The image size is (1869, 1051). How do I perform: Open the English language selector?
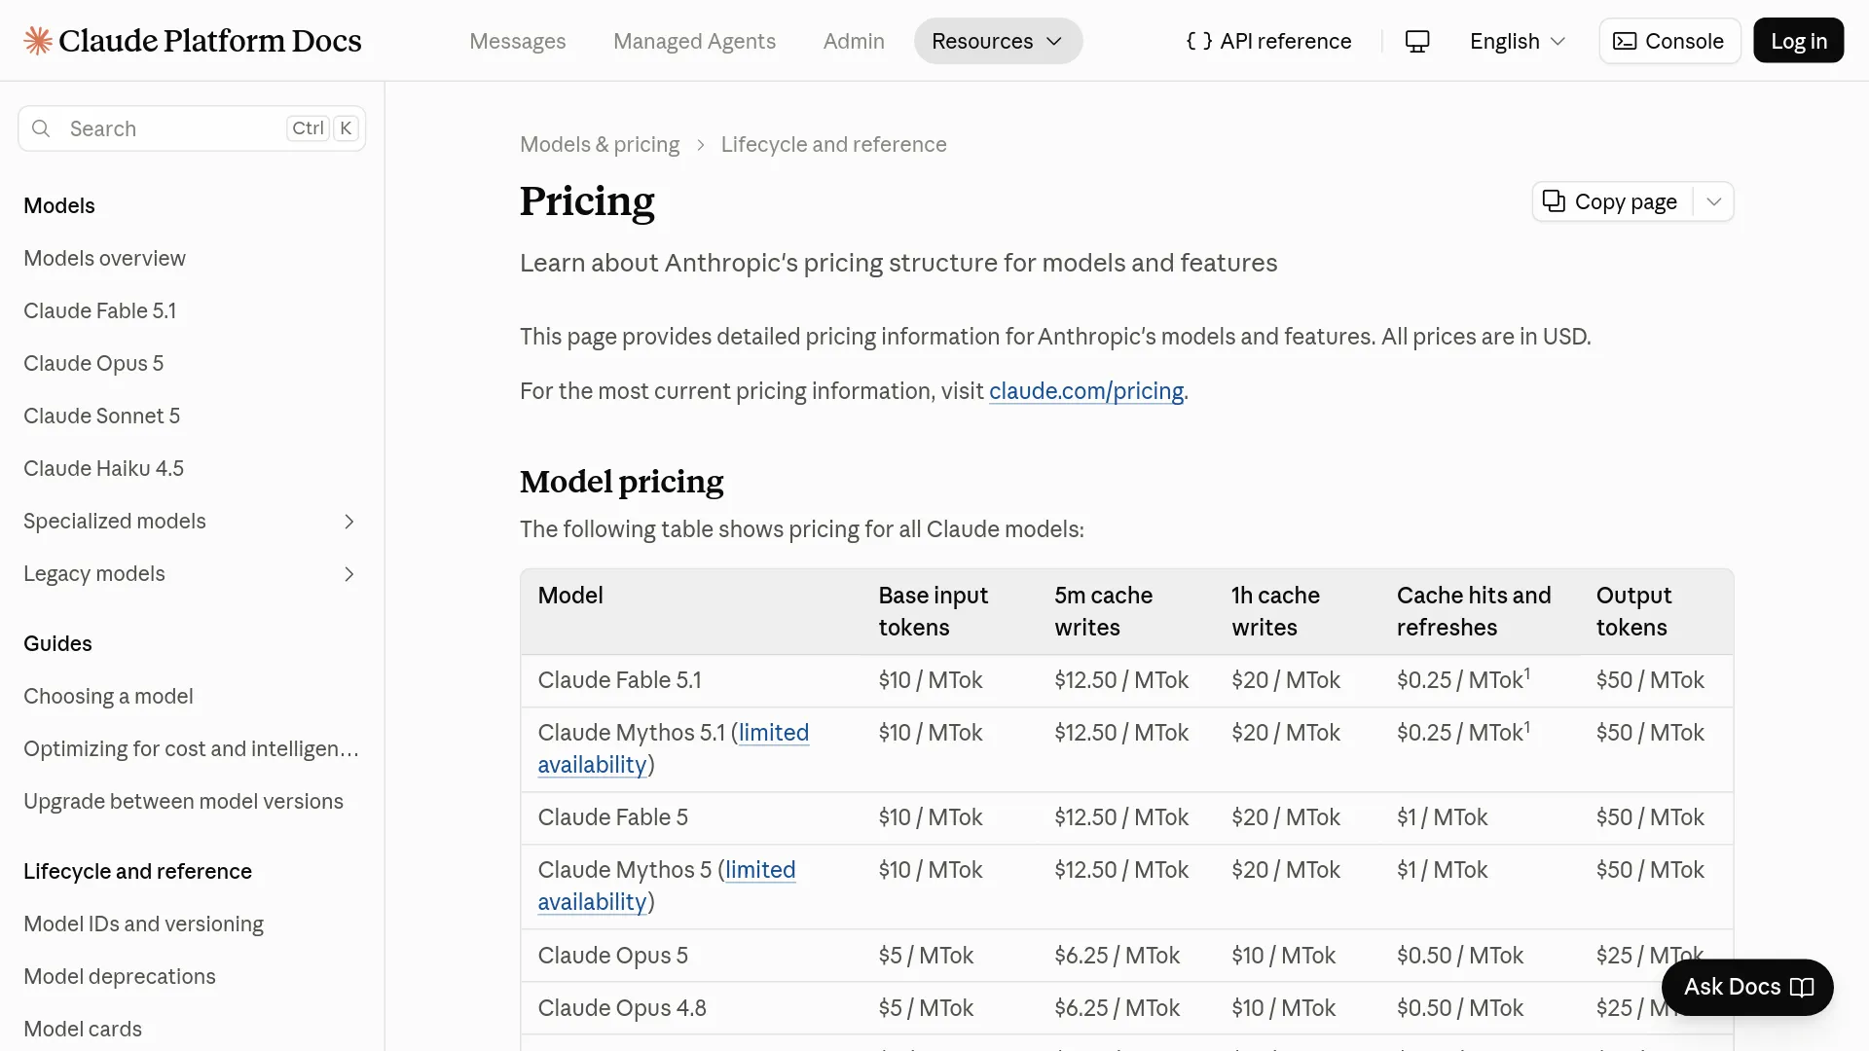pyautogui.click(x=1518, y=41)
